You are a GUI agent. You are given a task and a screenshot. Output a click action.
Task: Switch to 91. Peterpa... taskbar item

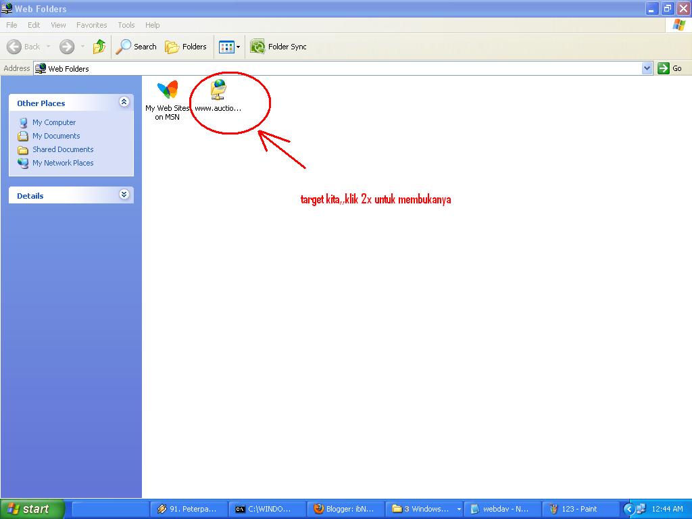pyautogui.click(x=189, y=509)
